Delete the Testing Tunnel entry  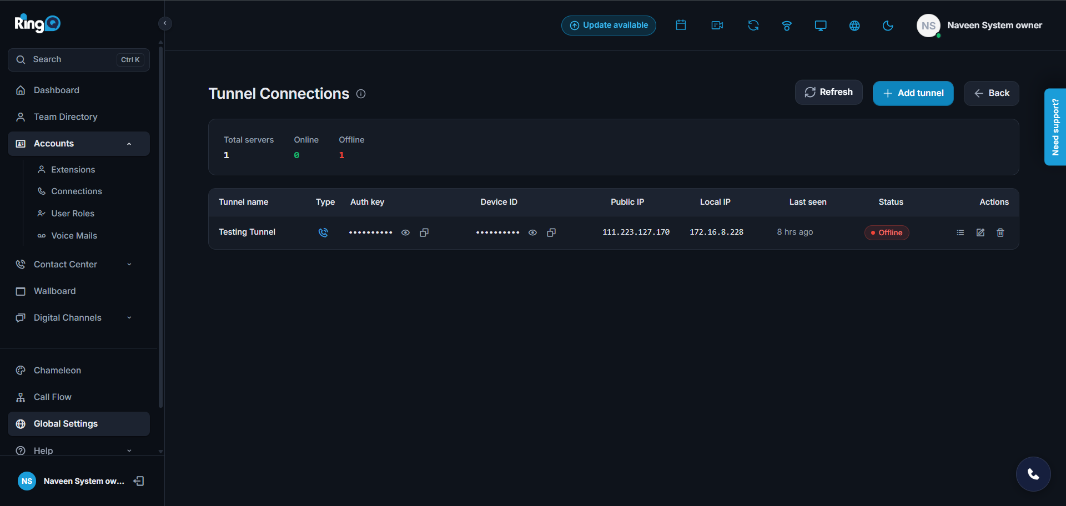(x=1000, y=232)
